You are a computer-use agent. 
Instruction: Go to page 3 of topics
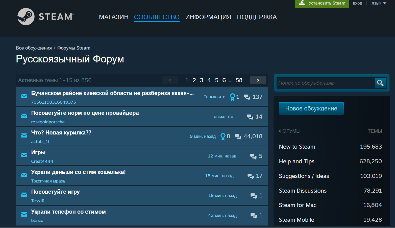coord(202,80)
